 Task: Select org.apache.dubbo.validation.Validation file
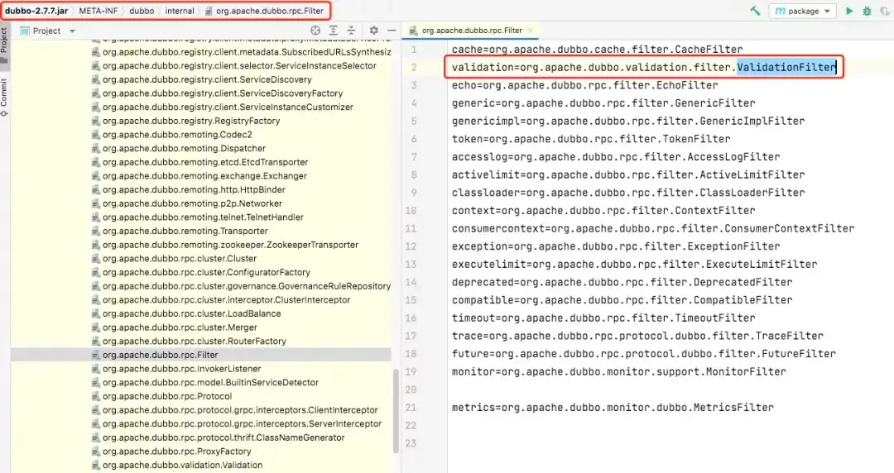182,465
